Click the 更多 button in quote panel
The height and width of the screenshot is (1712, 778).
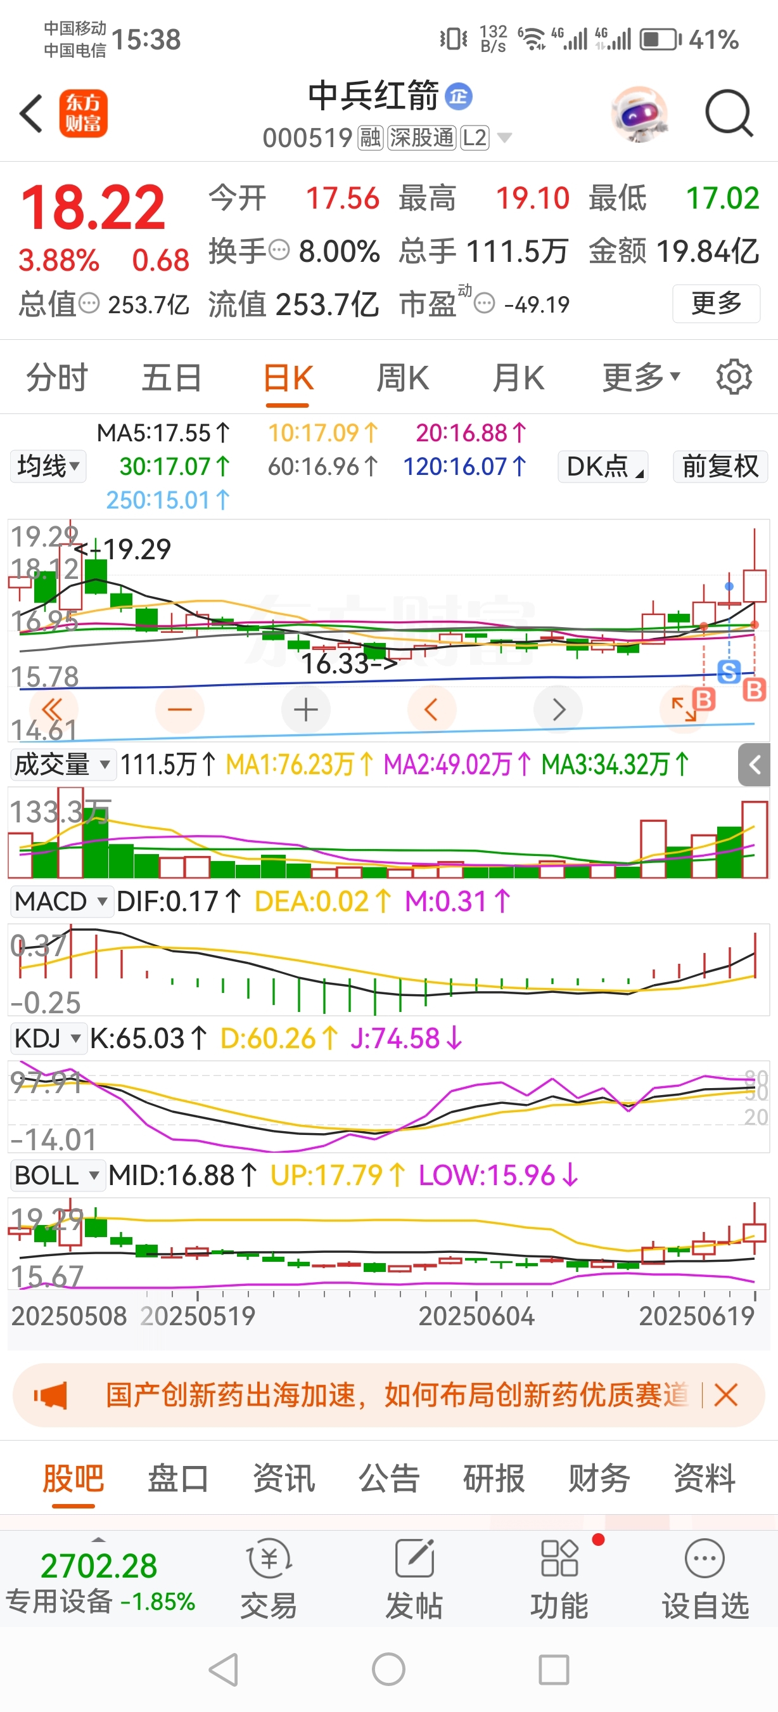[x=716, y=304]
